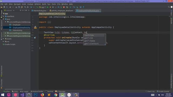Open the Navigate menu
This screenshot has width=173, height=97.
tap(17, 4)
